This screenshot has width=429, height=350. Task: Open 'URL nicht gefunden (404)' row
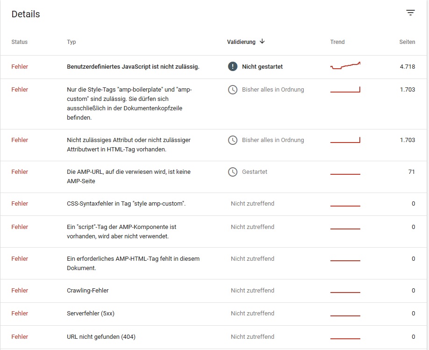point(101,337)
